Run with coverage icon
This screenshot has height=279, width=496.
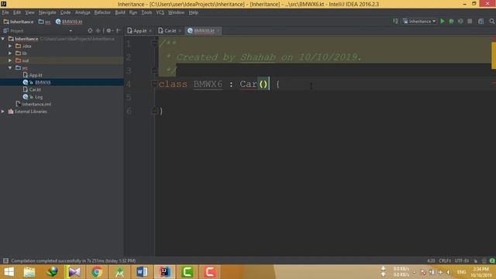pyautogui.click(x=460, y=21)
